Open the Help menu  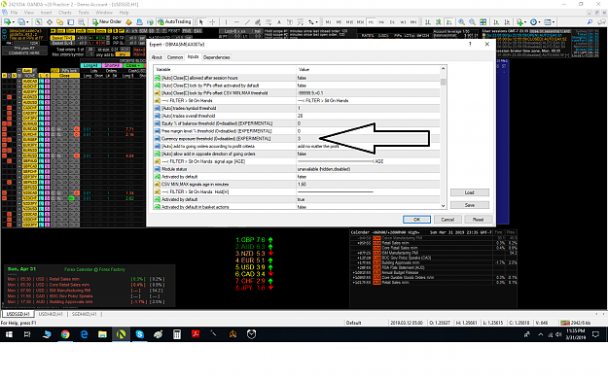[124, 13]
